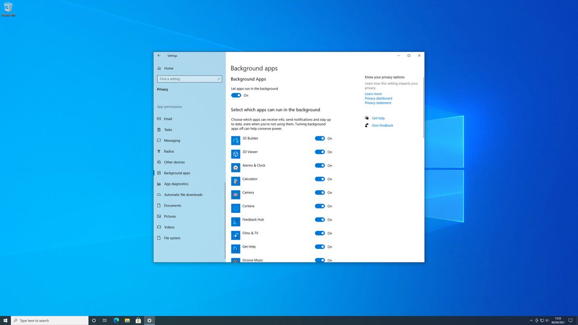Turn off Let apps run in the background
Screen dimensions: 578x325
pos(236,95)
